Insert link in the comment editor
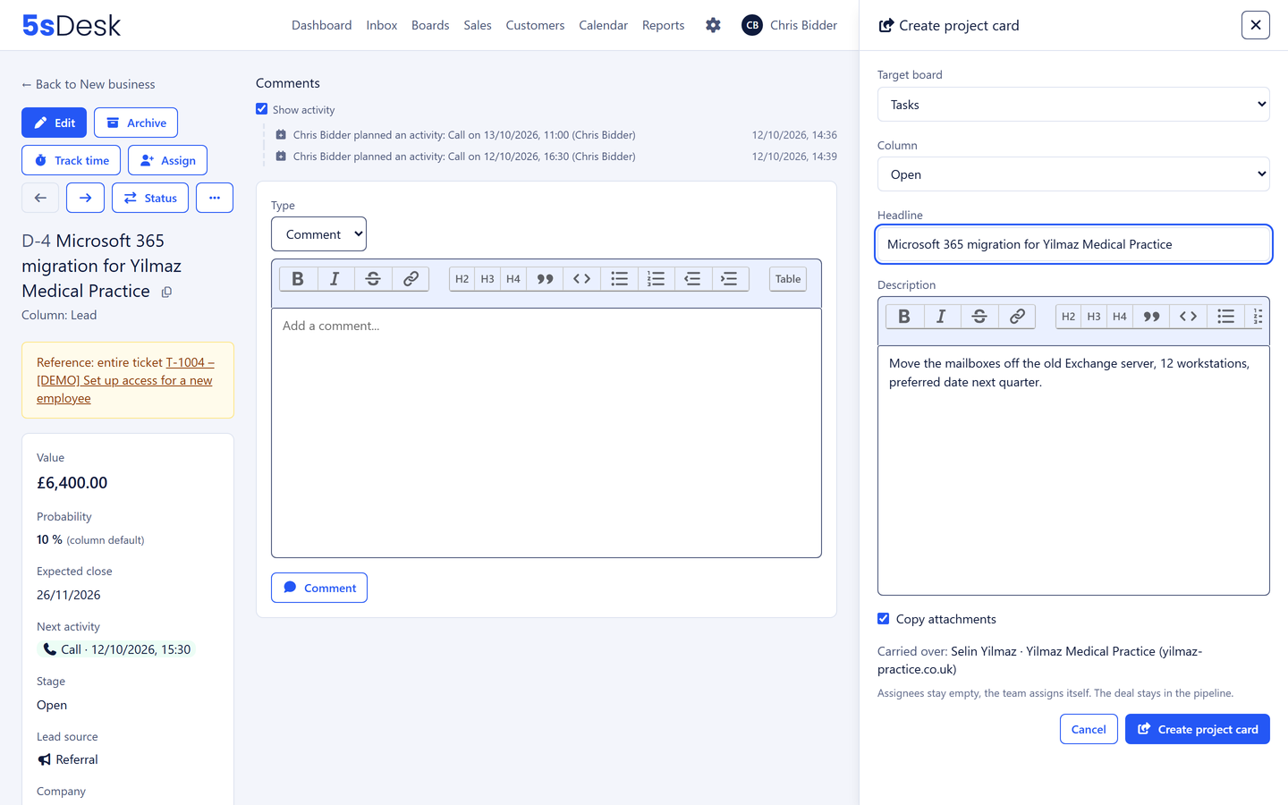 (411, 279)
